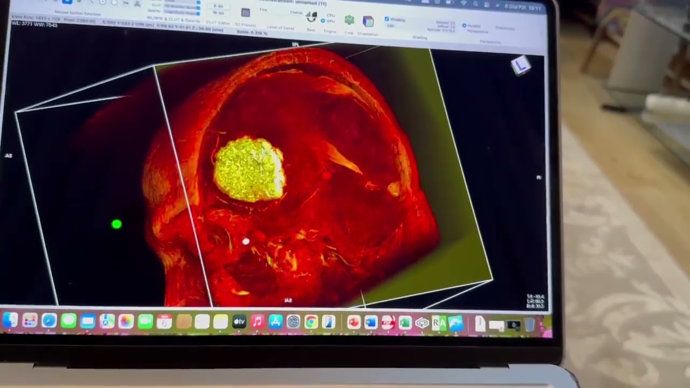Open Microsoft Excel from the dock
This screenshot has height=388, width=690.
click(x=405, y=322)
